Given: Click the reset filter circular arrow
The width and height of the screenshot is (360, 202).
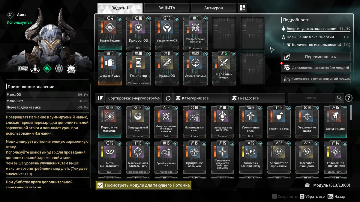Looking at the screenshot, I should point(168,98).
